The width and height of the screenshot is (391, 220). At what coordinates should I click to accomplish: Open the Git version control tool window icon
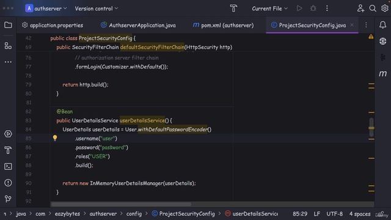pos(8,199)
